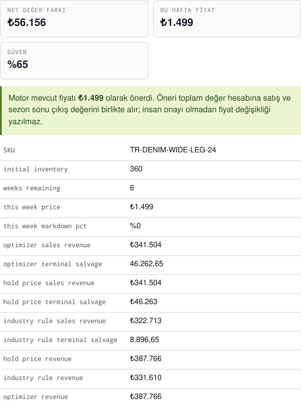The height and width of the screenshot is (407, 301).
Task: Select the weeks remaining value 6
Action: 132,188
